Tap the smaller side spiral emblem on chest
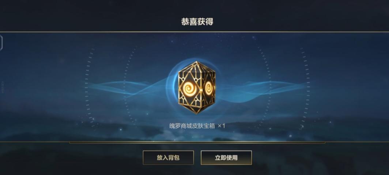 click(x=208, y=87)
